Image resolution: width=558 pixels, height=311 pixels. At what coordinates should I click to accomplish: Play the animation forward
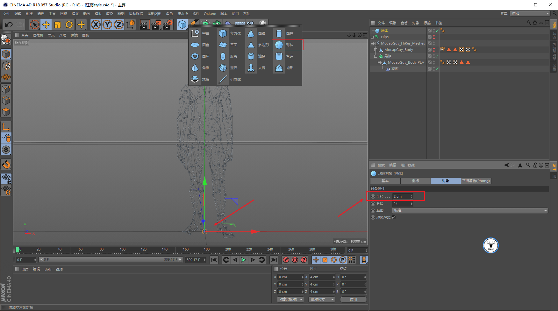pos(244,260)
